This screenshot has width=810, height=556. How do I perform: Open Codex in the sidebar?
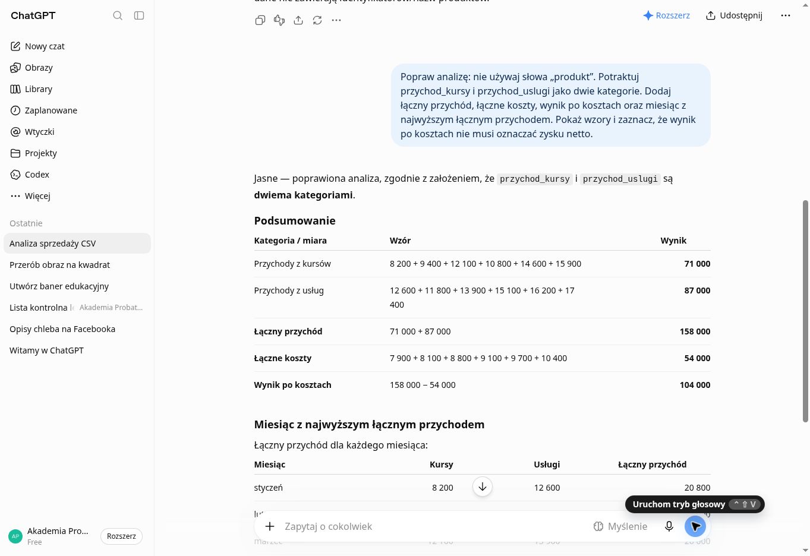[77, 175]
